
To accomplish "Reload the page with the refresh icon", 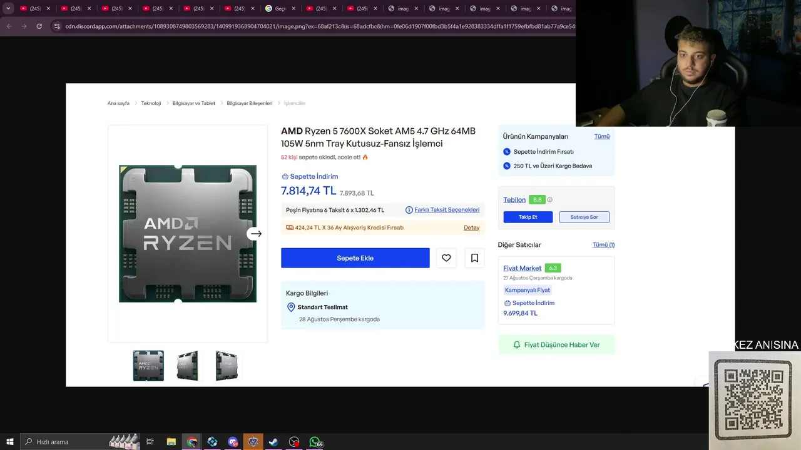I will click(x=39, y=26).
